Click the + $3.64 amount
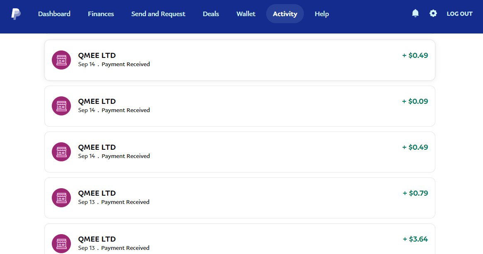 [415, 239]
